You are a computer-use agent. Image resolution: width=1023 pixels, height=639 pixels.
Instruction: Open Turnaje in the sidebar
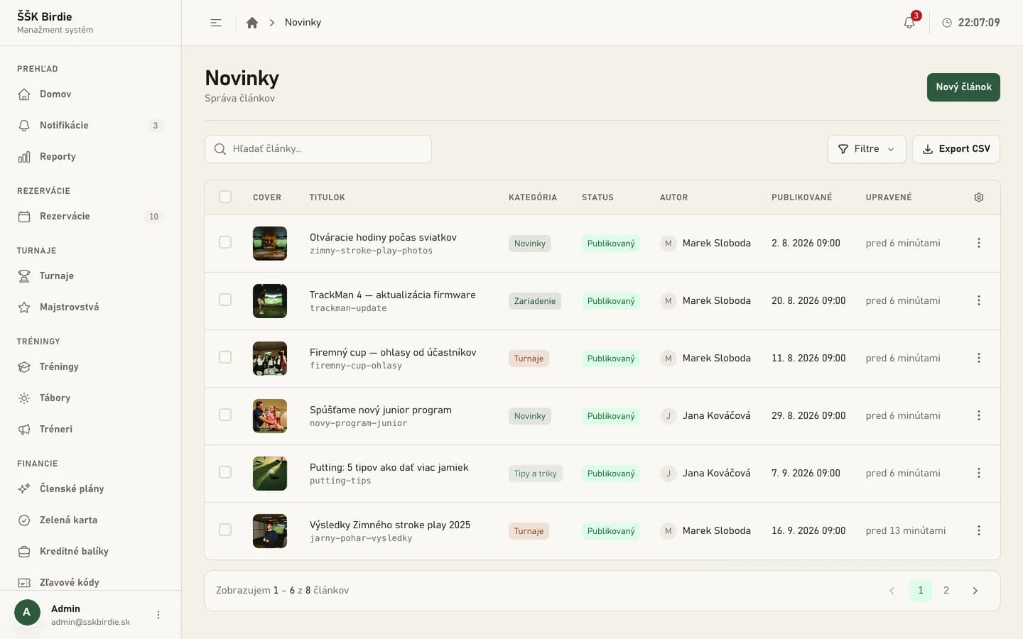coord(90,275)
